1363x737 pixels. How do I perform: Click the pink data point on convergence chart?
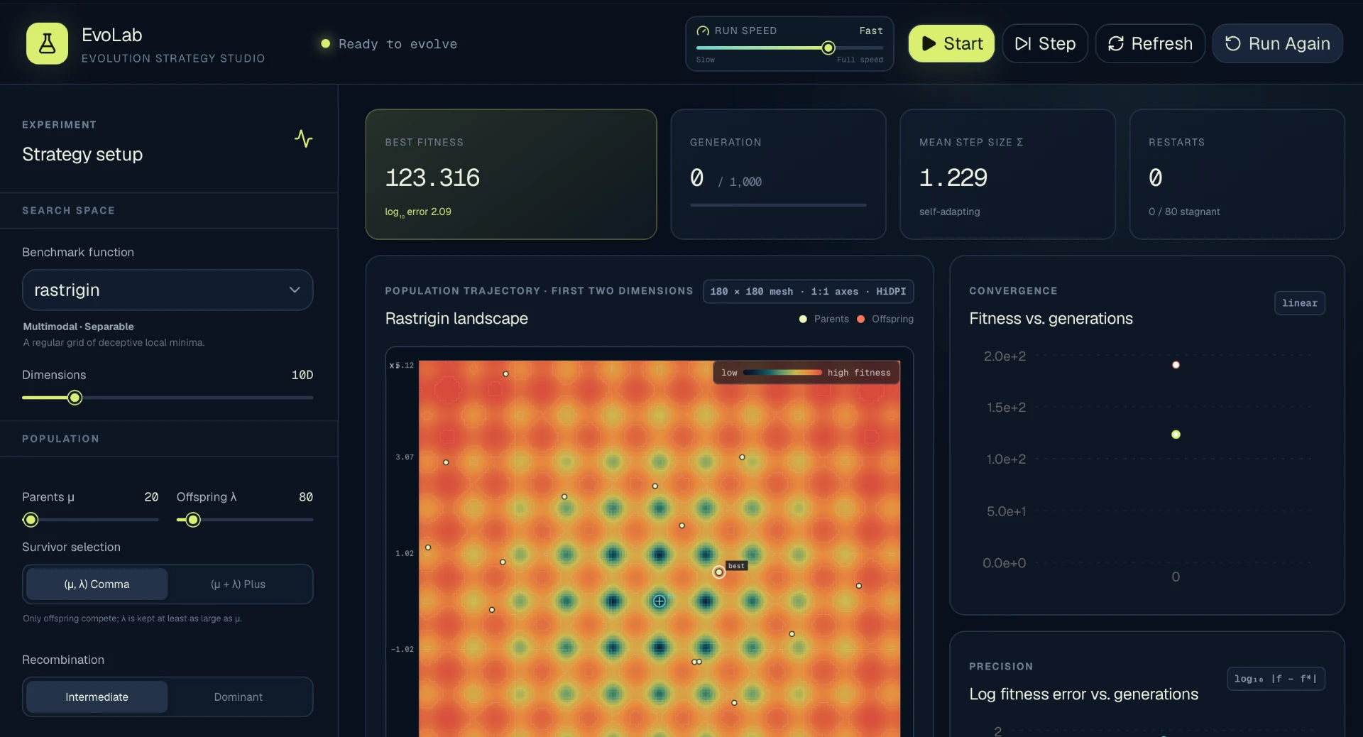coord(1176,365)
